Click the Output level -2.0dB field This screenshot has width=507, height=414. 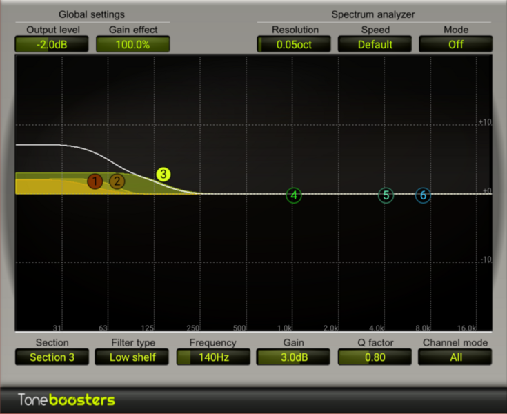(x=52, y=44)
